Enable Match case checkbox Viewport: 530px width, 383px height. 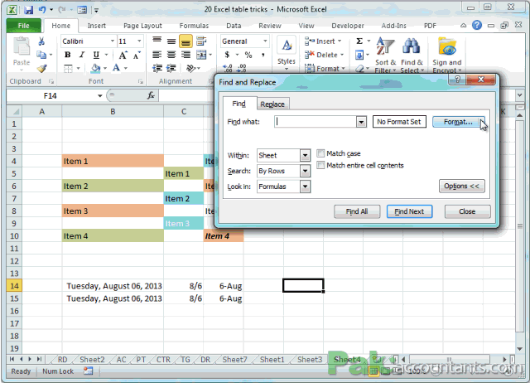point(320,153)
